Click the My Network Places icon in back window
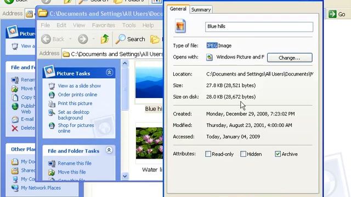The width and height of the screenshot is (351, 197). pos(15,188)
